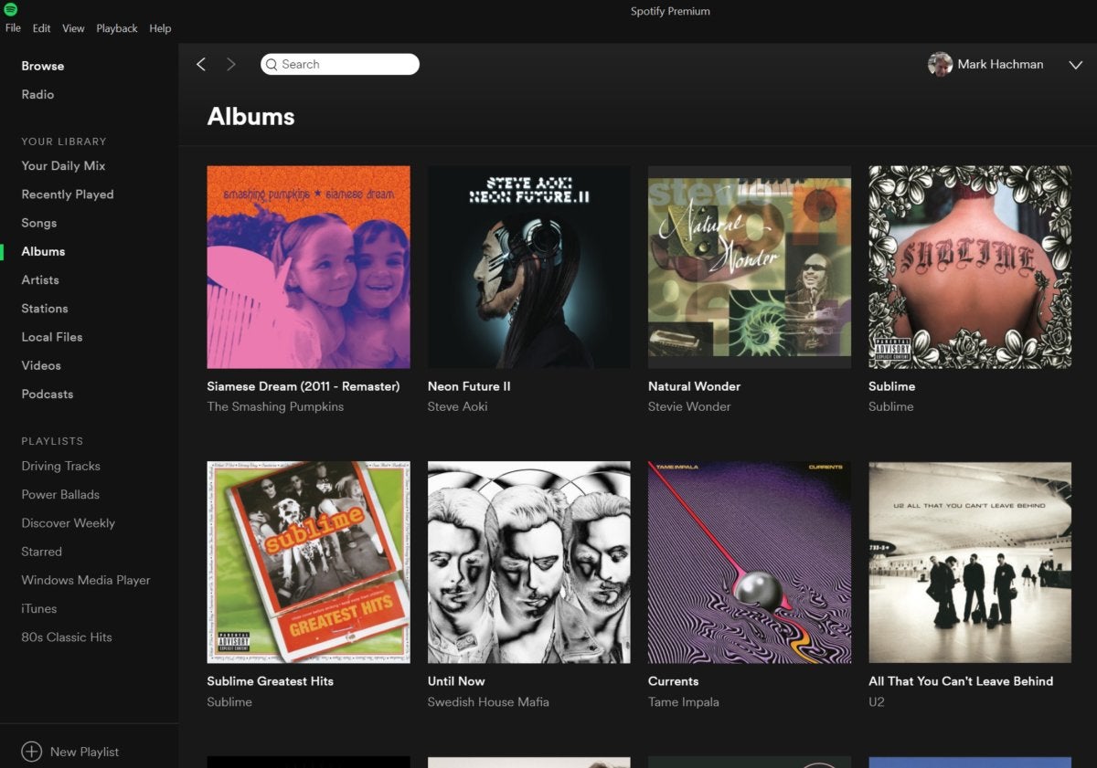Viewport: 1097px width, 768px height.
Task: Open Local Files
Action: point(52,337)
